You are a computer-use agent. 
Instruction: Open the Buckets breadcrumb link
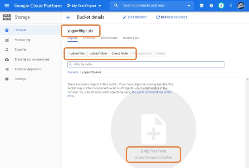coord(73,72)
